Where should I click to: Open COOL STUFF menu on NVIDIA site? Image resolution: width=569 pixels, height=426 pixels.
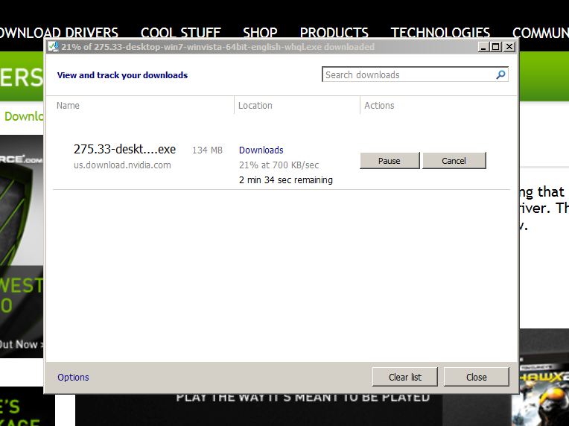[x=181, y=33]
